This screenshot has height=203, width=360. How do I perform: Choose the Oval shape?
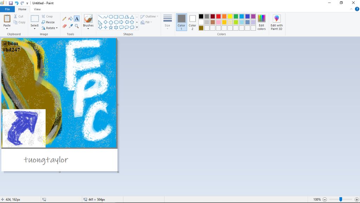[x=111, y=17]
